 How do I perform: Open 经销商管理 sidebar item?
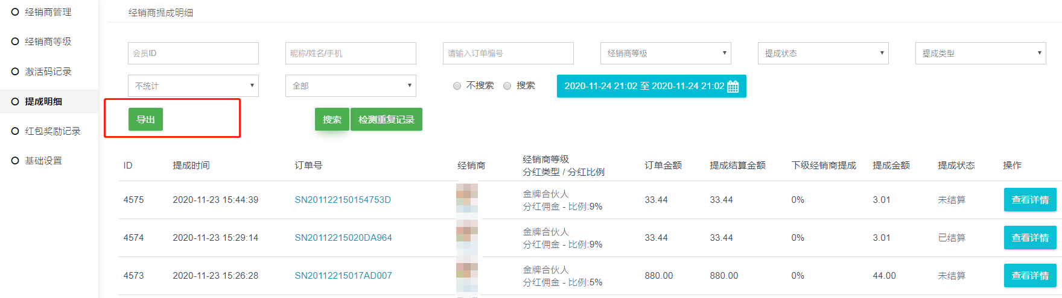[48, 12]
